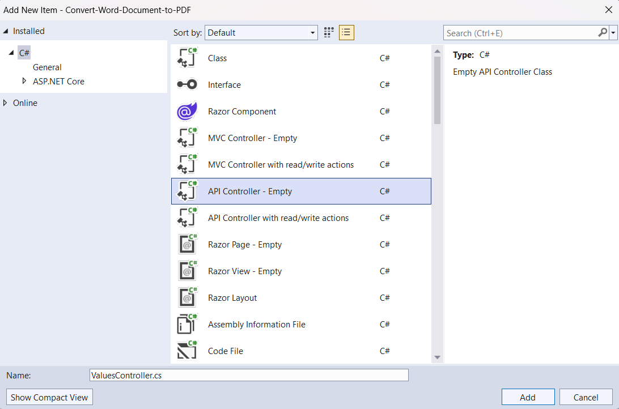Open the Sort by dropdown
619x409 pixels.
(312, 32)
